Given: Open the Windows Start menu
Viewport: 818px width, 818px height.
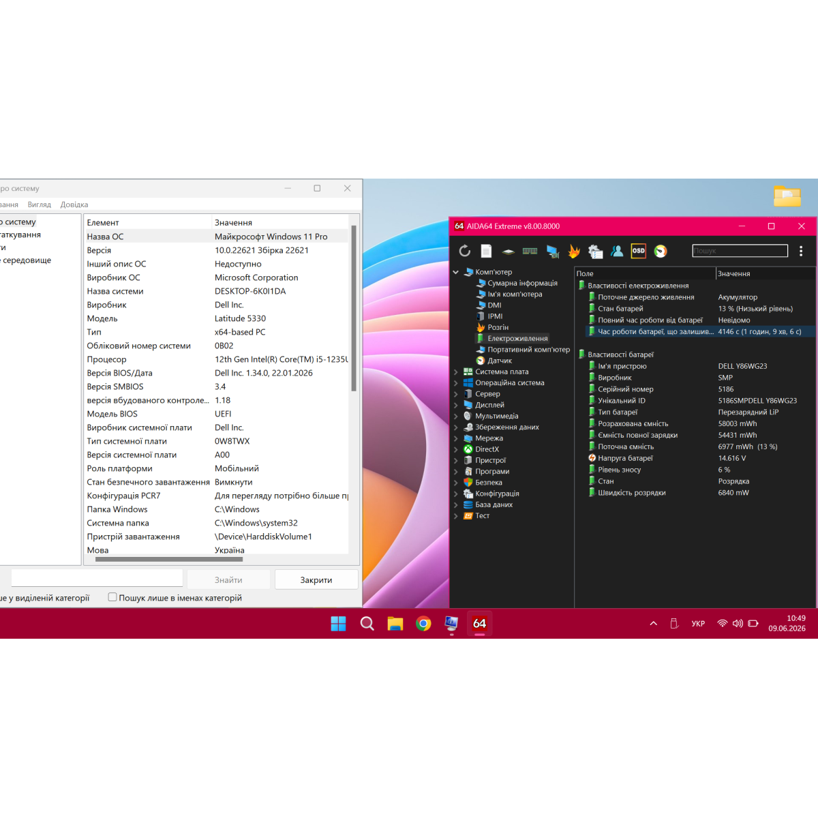Looking at the screenshot, I should (x=338, y=623).
